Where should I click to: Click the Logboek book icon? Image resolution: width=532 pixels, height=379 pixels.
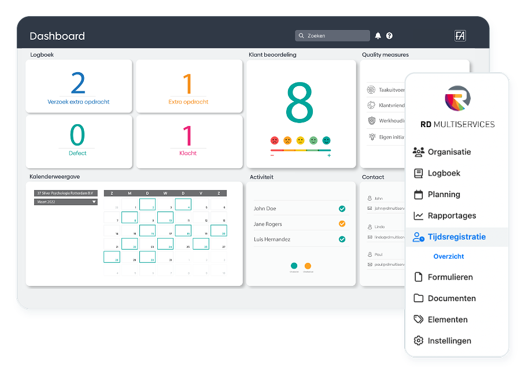(418, 173)
